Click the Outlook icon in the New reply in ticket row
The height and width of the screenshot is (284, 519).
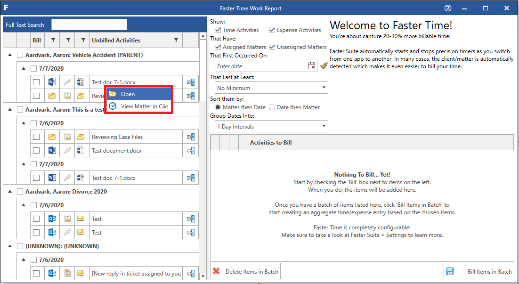tap(52, 274)
